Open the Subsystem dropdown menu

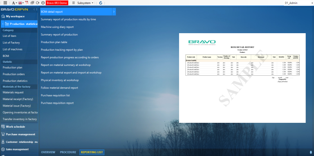pos(85,3)
